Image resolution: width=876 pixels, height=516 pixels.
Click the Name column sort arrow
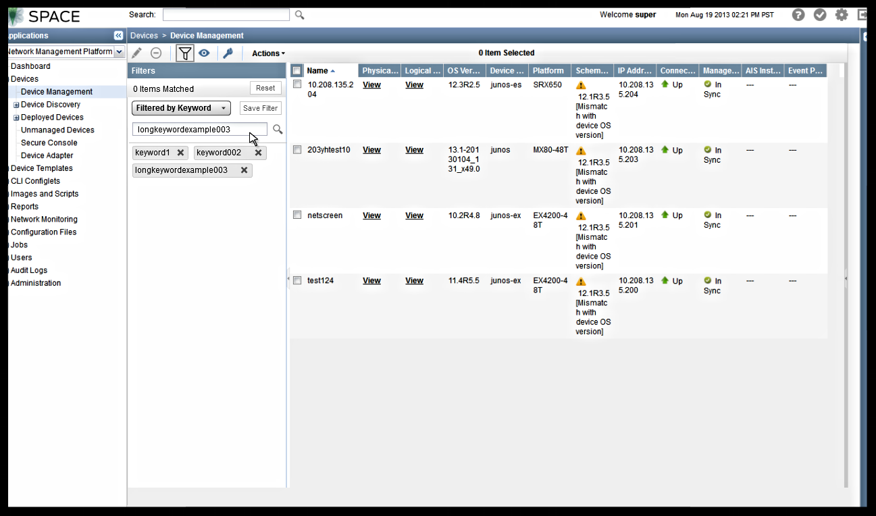tap(333, 71)
